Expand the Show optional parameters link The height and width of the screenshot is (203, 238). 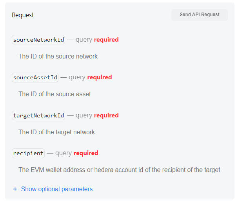57,189
